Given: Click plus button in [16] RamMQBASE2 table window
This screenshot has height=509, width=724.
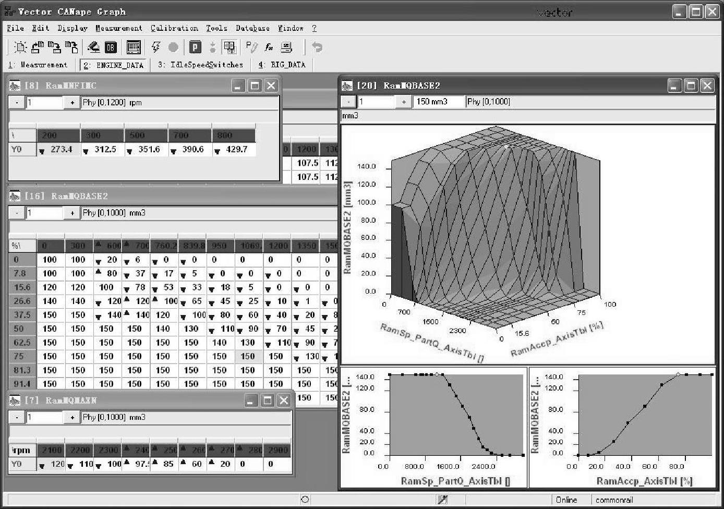Looking at the screenshot, I should (72, 213).
